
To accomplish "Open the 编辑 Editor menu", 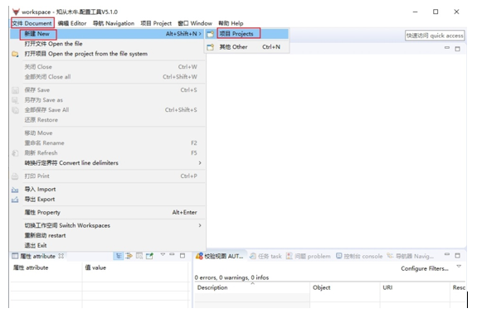I will click(72, 23).
